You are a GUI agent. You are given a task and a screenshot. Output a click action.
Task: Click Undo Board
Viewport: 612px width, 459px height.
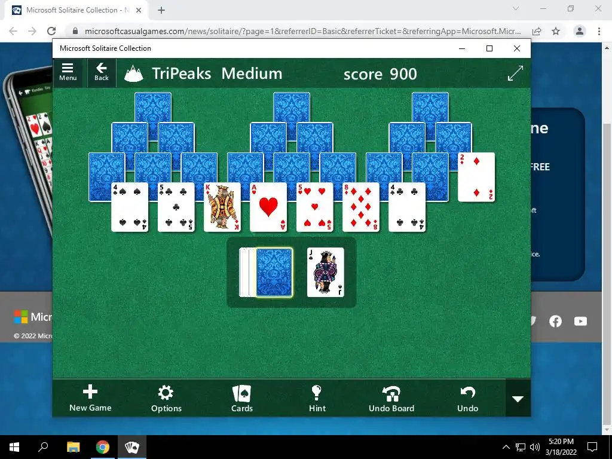coord(391,399)
